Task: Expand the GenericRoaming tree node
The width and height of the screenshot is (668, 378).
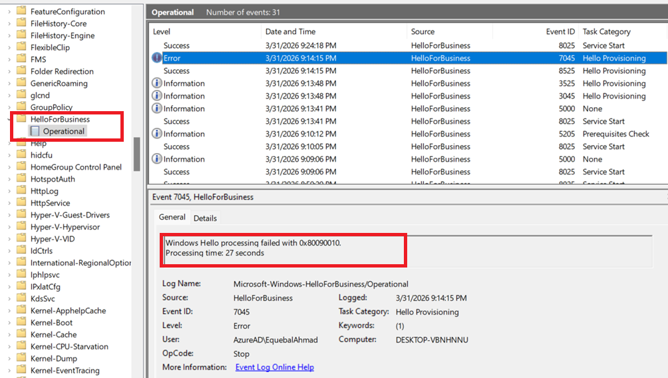Action: pyautogui.click(x=9, y=83)
